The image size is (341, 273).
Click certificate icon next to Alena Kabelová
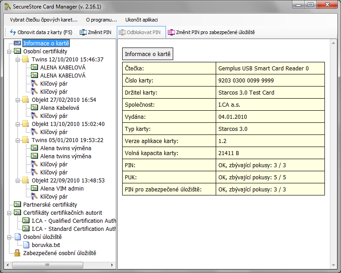point(34,108)
